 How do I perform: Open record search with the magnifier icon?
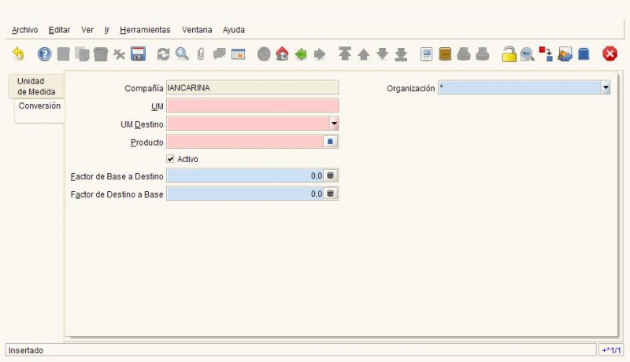tap(182, 54)
